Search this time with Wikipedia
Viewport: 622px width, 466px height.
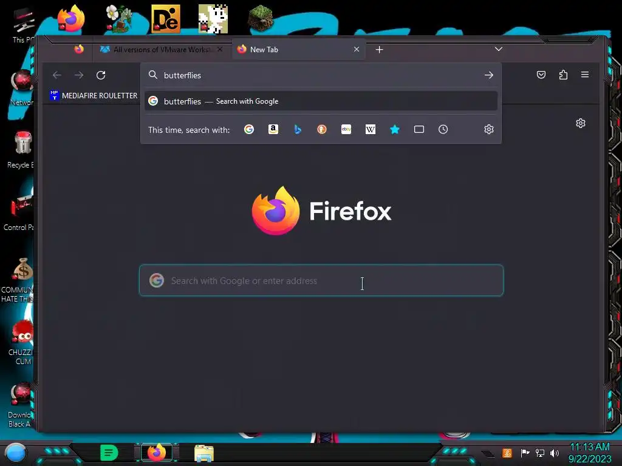(370, 129)
